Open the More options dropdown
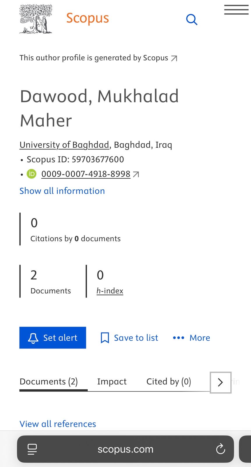 click(x=191, y=338)
